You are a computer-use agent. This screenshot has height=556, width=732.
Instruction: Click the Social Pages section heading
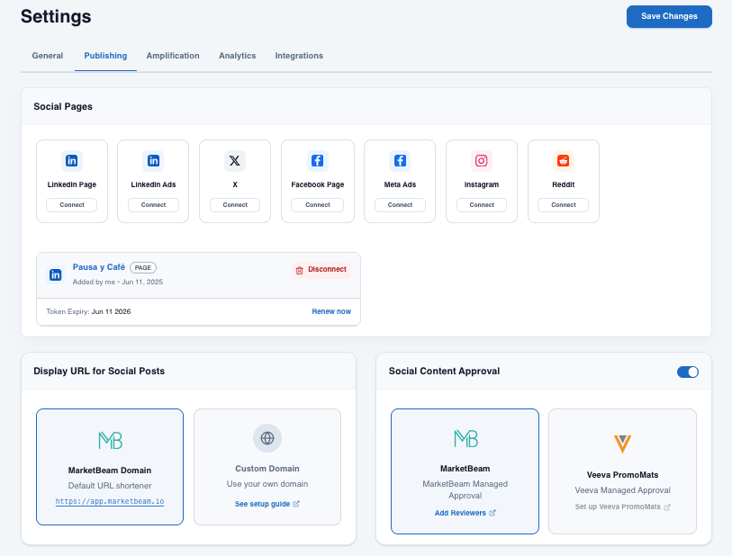[63, 106]
